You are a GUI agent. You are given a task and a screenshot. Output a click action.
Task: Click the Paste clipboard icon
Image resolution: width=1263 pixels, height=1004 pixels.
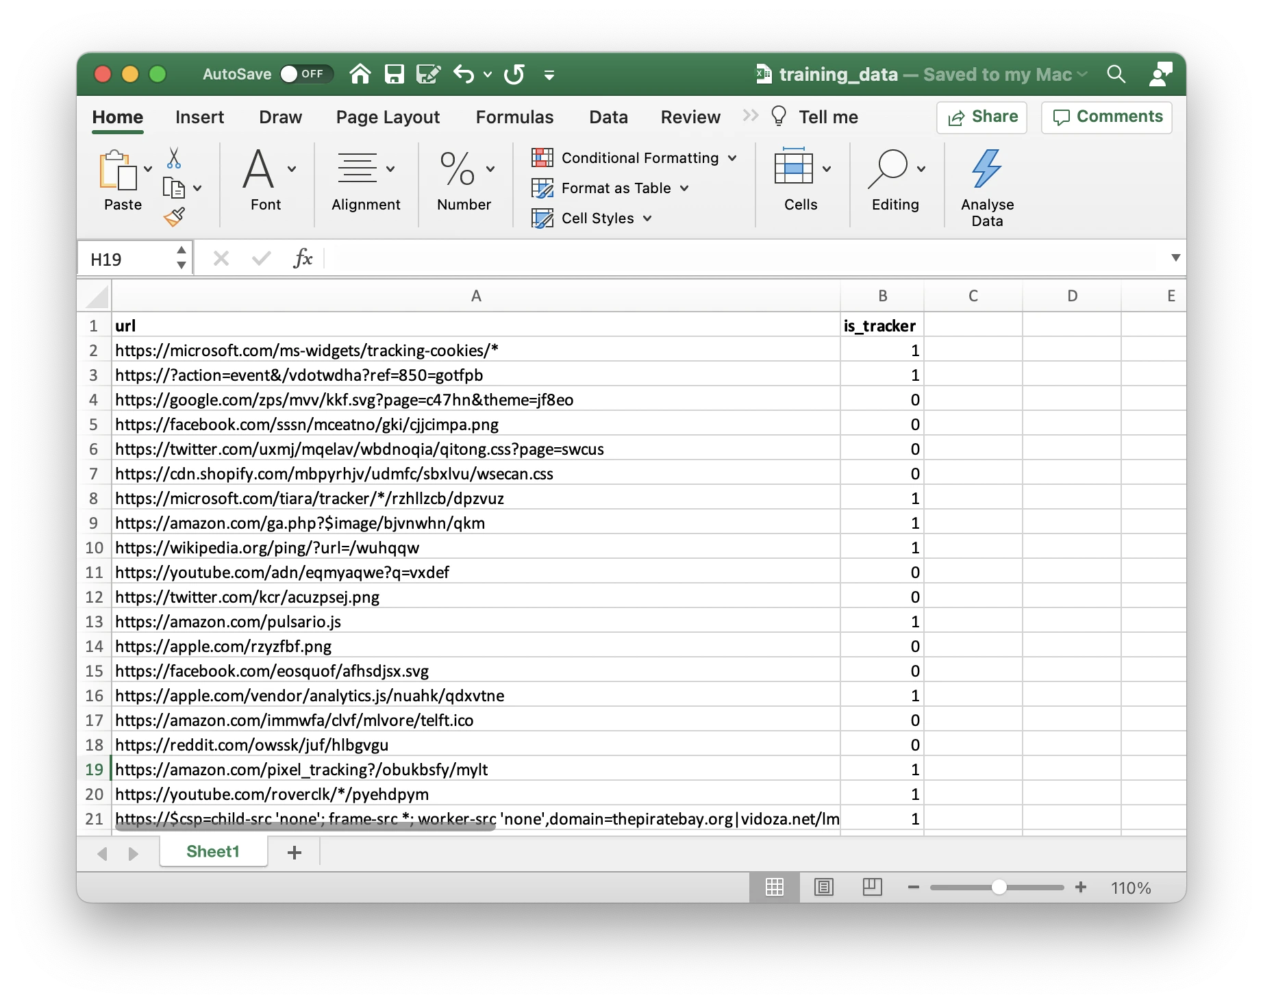tap(118, 169)
